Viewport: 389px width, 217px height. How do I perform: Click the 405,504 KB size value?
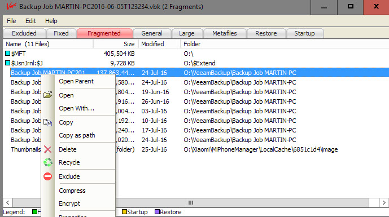[119, 54]
